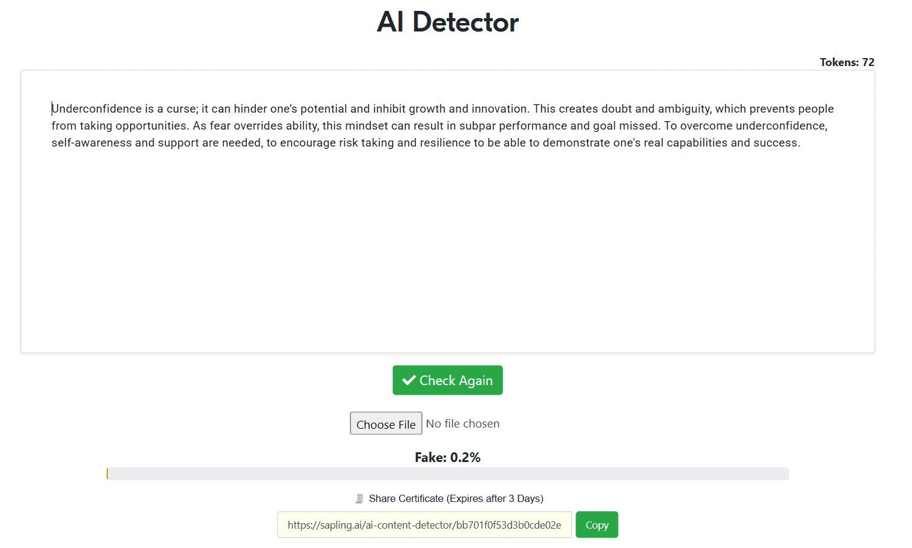Place cursor on the first word 'Underconfidence'

pos(96,109)
